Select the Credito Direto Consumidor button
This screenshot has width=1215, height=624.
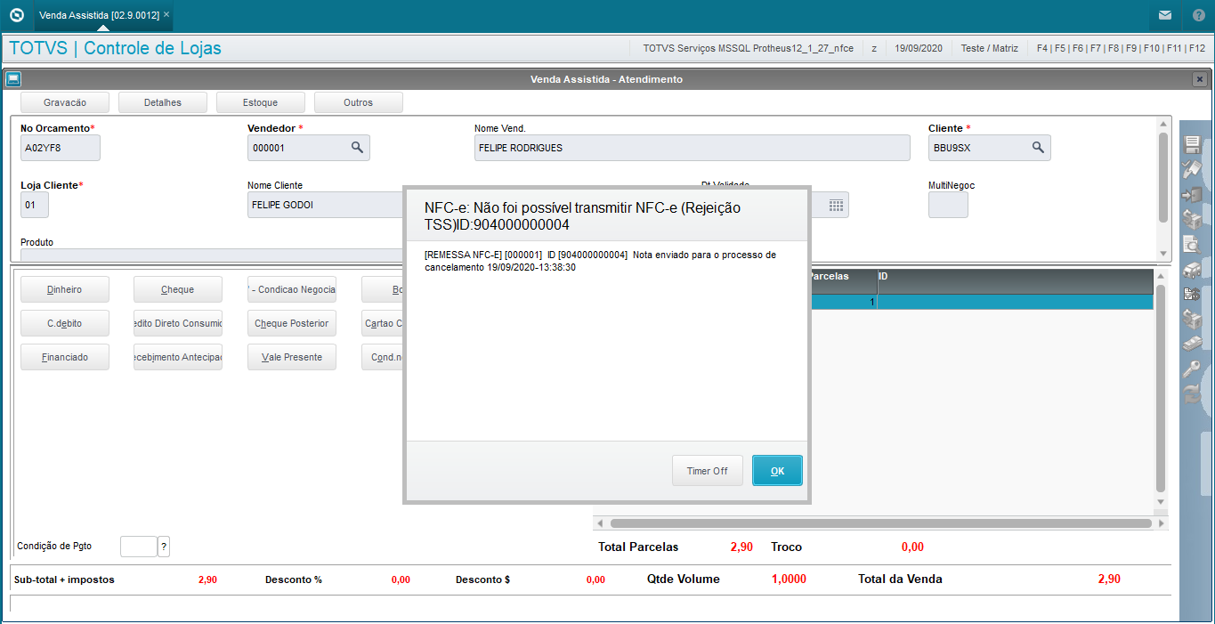point(178,323)
